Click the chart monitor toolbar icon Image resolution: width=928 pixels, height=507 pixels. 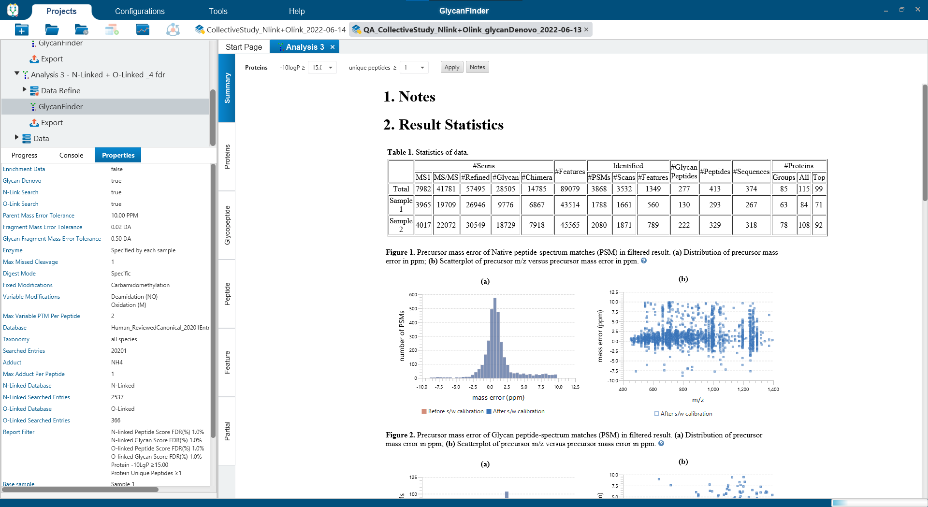tap(143, 30)
